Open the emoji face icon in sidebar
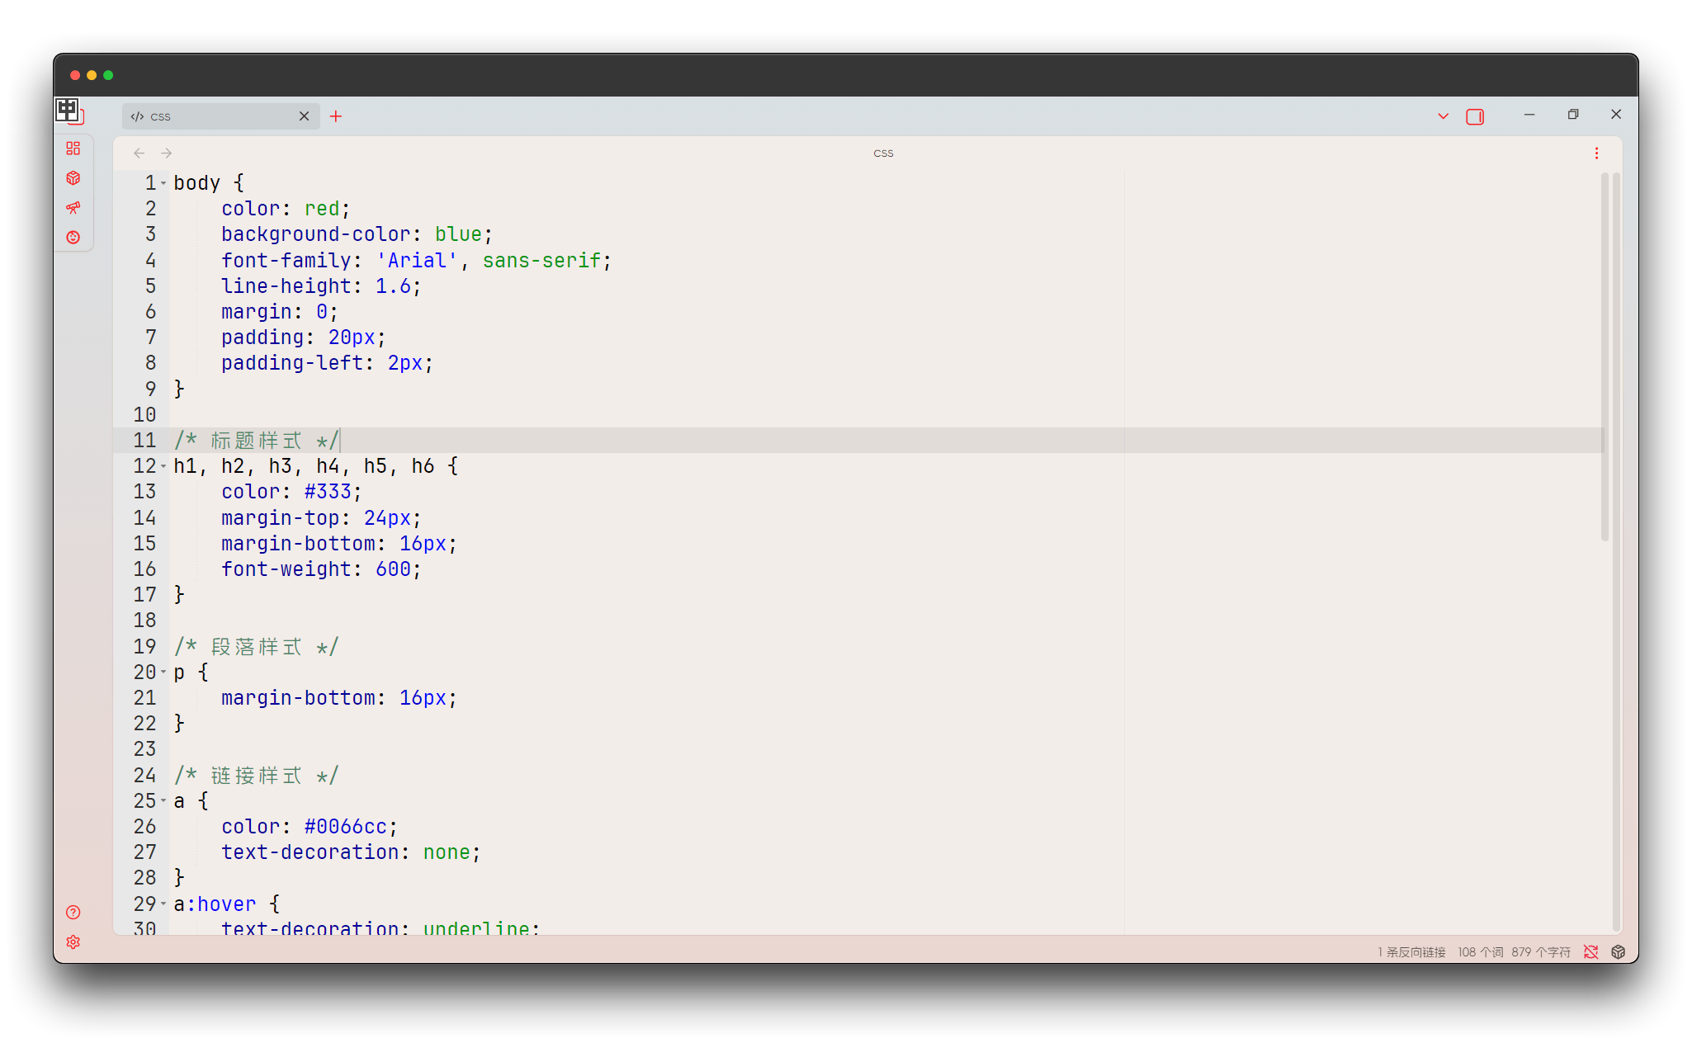 pyautogui.click(x=73, y=237)
